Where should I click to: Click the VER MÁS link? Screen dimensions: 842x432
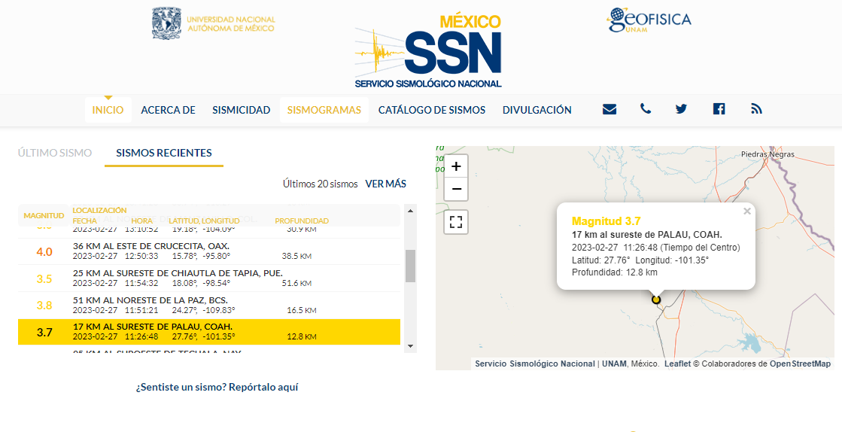coord(385,184)
